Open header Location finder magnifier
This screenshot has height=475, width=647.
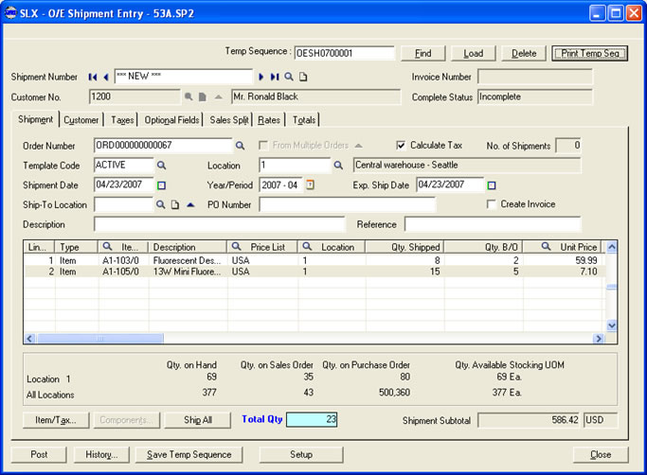click(338, 166)
